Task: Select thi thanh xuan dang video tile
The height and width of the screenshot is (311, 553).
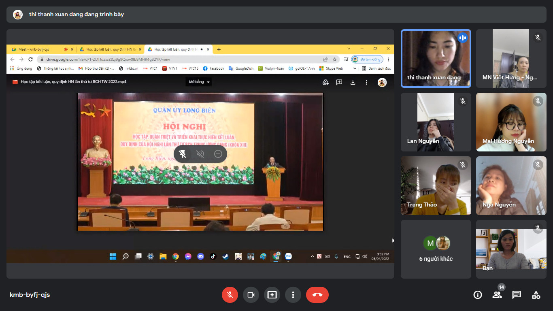Action: 436,58
